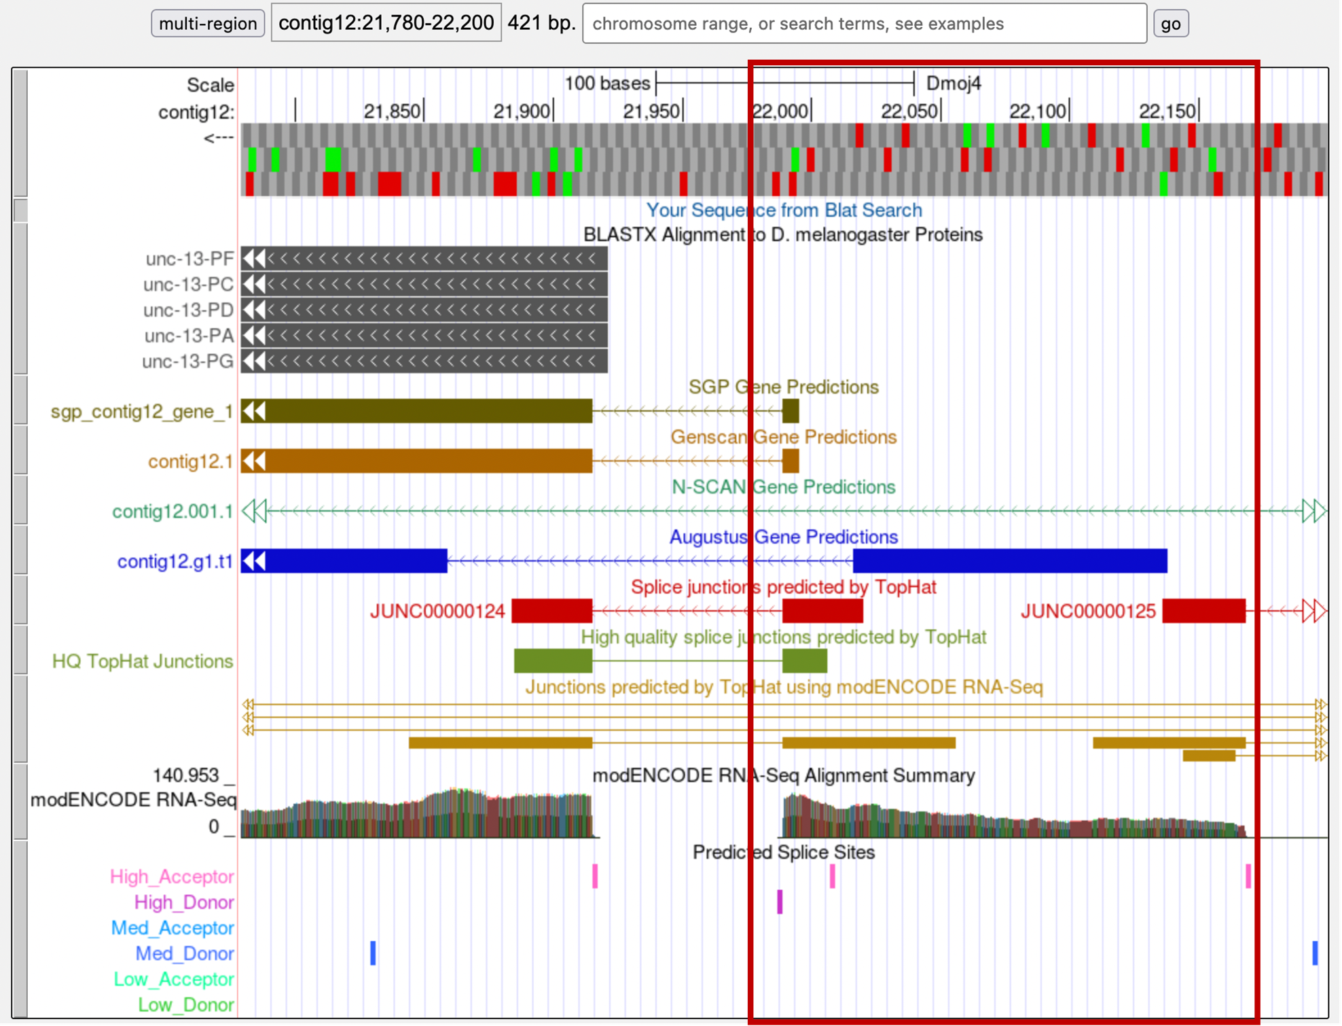The image size is (1342, 1026).
Task: Select the JUNC00000125 junction label
Action: 1088,612
